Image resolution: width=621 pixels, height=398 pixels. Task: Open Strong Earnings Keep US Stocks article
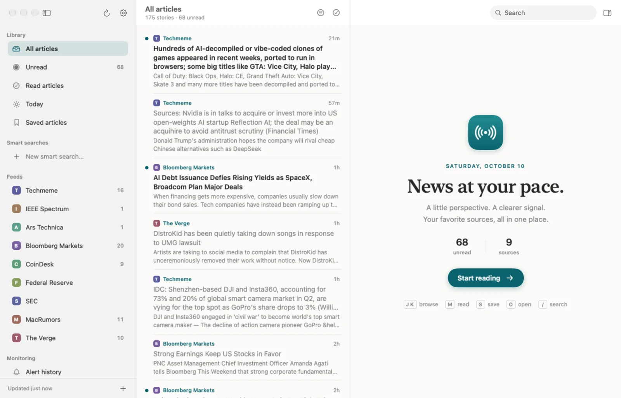pyautogui.click(x=243, y=358)
